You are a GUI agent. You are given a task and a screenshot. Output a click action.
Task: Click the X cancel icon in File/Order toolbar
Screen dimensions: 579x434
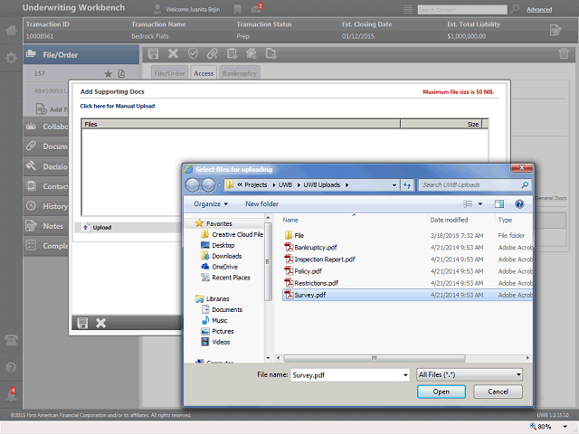(173, 54)
